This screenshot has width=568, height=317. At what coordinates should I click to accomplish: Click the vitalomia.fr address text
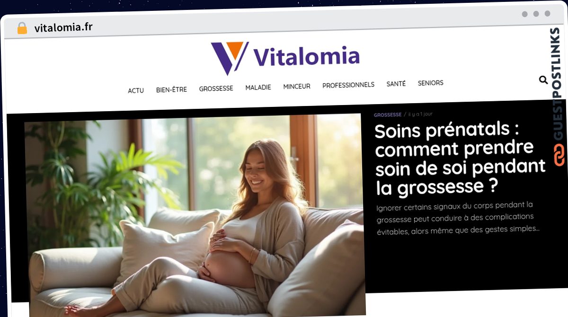click(x=63, y=27)
